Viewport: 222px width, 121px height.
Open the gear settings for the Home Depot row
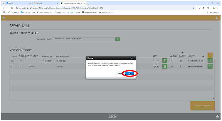pyautogui.click(x=210, y=61)
